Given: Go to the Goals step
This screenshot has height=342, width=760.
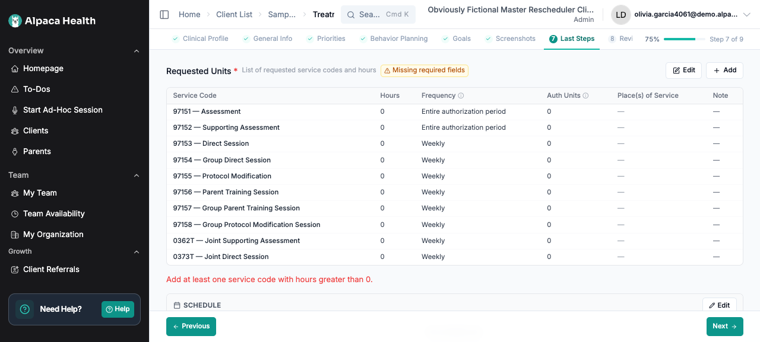Looking at the screenshot, I should point(456,39).
